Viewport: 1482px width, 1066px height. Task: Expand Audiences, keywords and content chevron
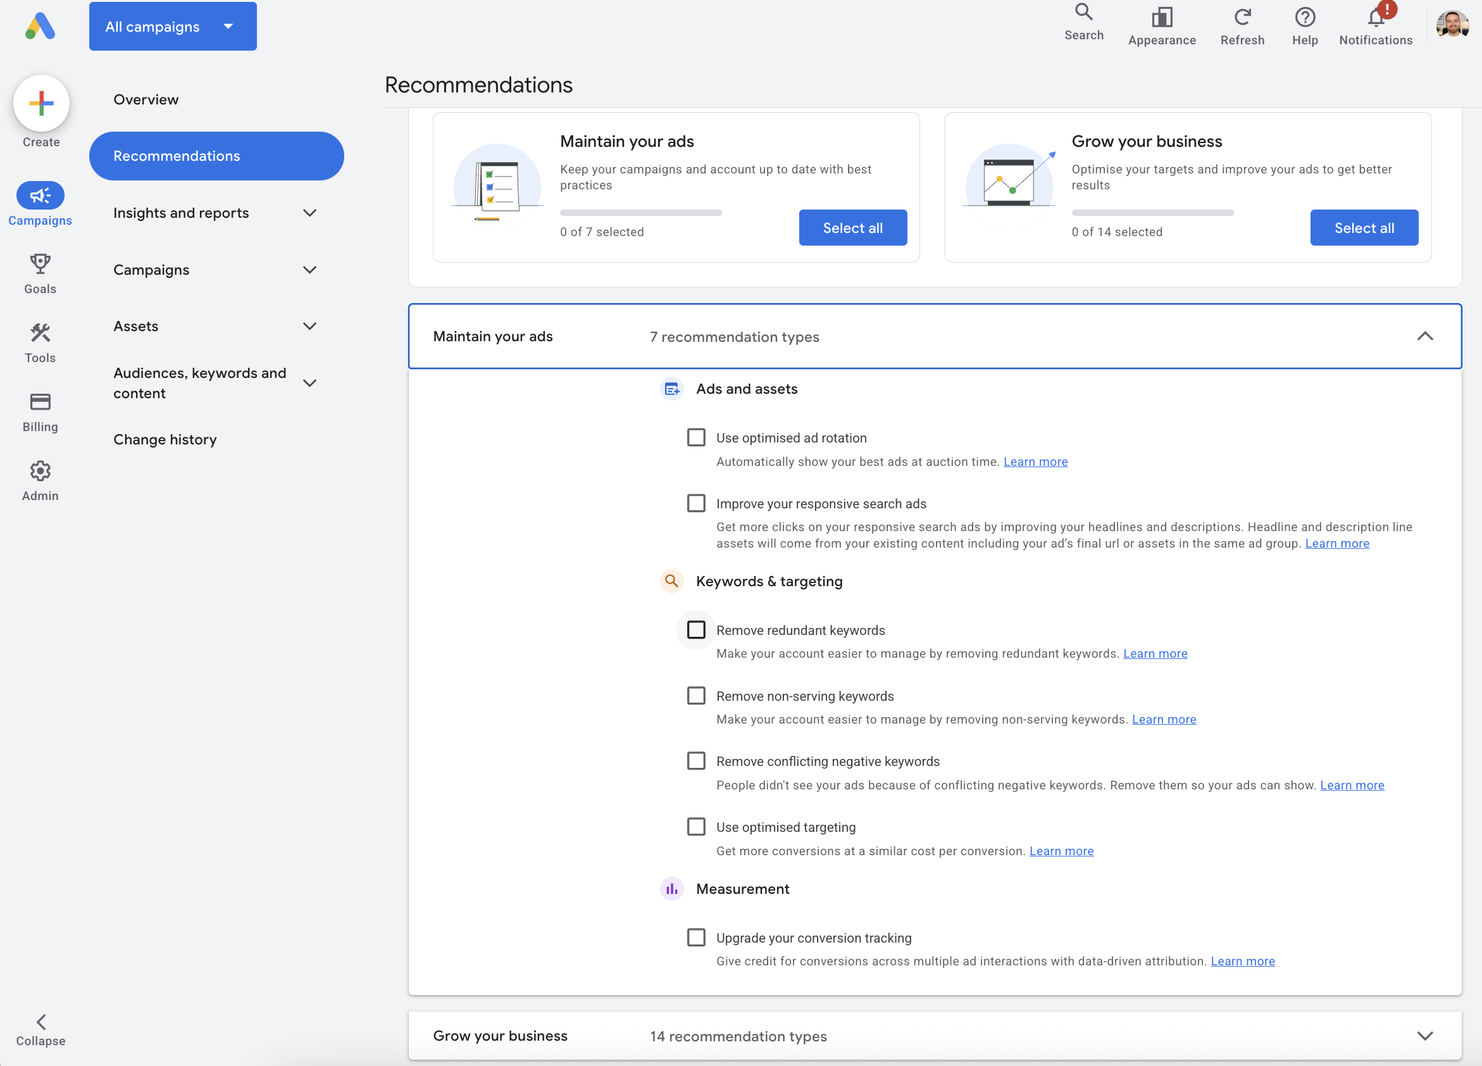click(x=309, y=383)
